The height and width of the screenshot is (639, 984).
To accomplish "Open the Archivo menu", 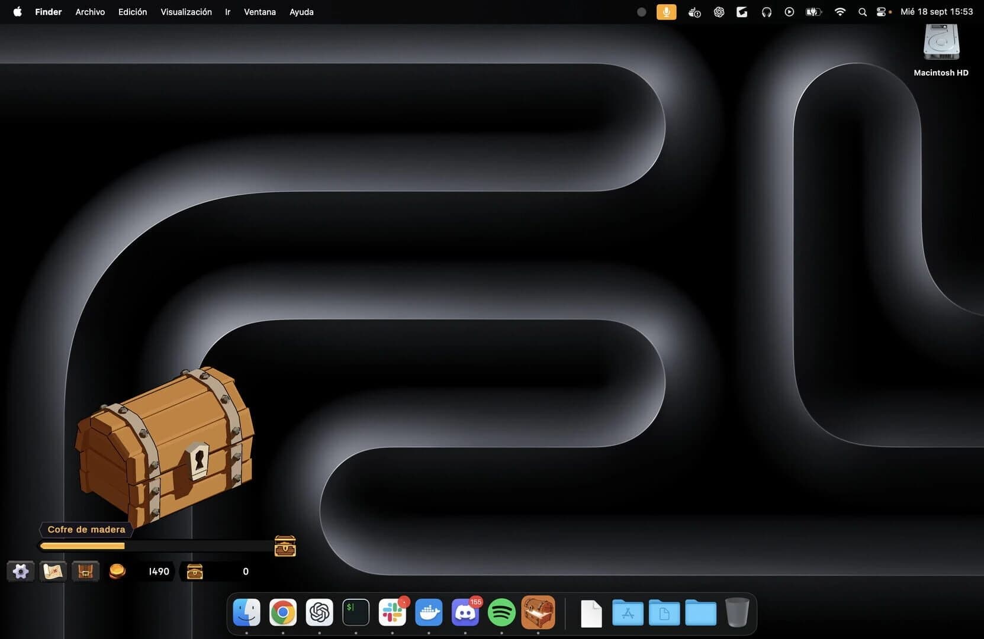I will [90, 12].
